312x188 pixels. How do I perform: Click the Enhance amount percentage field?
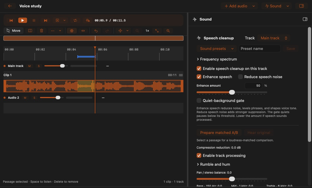tap(253, 85)
